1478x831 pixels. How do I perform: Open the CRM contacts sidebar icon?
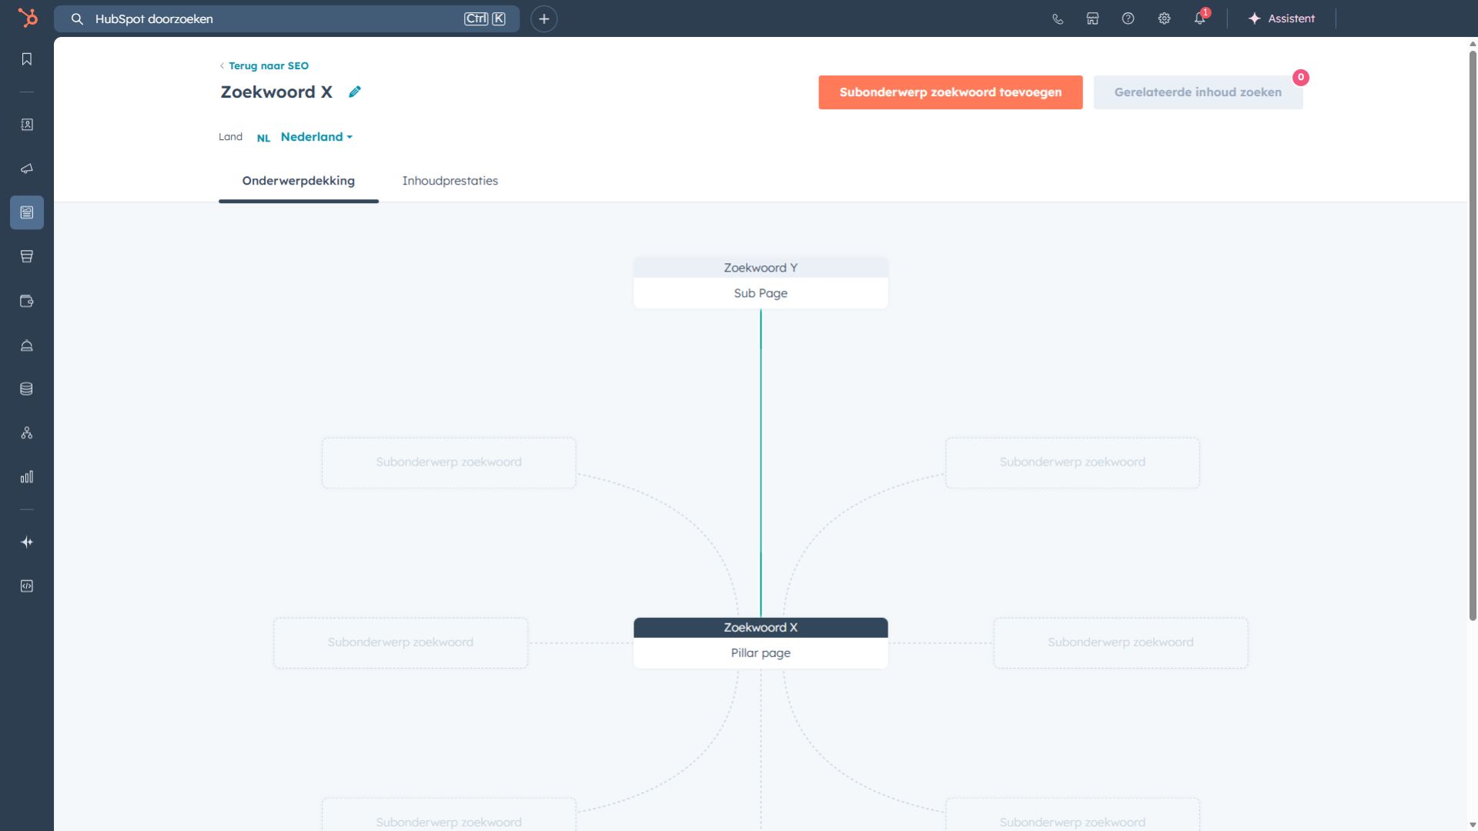[27, 125]
